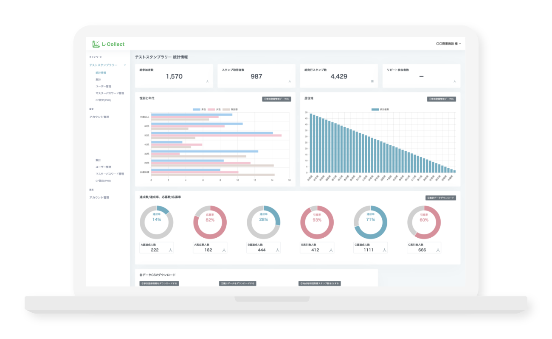The image size is (552, 339).
Task: Click the テストスタンプラリー 統計情報 page heading
Action: 161,57
